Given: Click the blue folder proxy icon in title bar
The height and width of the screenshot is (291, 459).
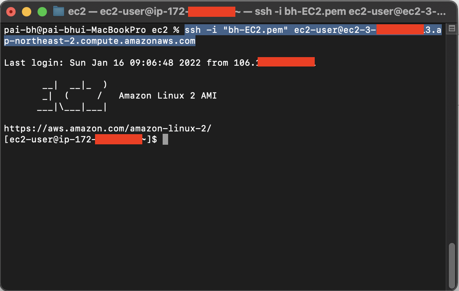Looking at the screenshot, I should (x=59, y=11).
